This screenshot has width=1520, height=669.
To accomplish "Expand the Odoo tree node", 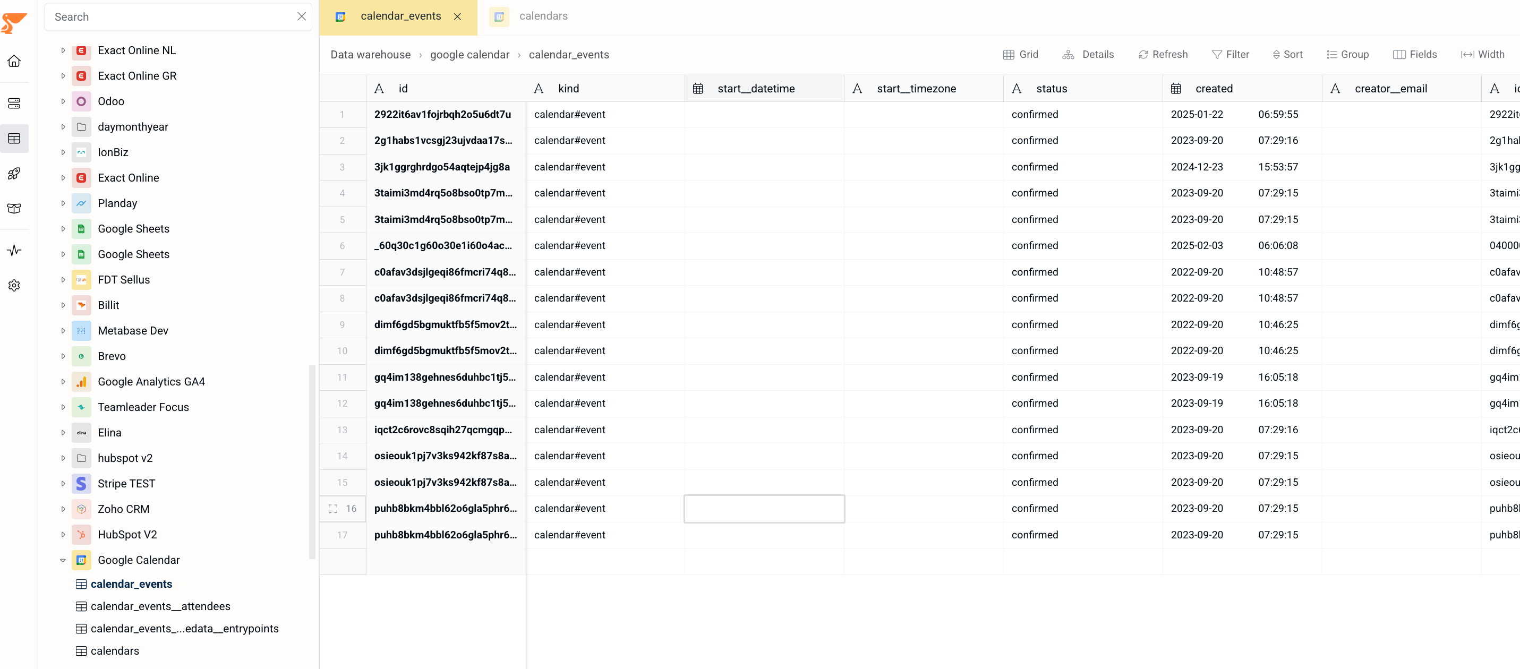I will tap(63, 101).
